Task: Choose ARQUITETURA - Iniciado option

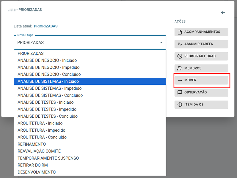Action: 90,123
